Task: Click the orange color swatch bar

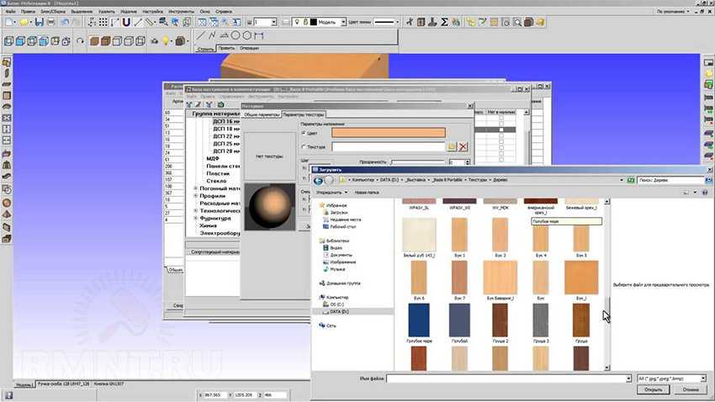Action: point(388,133)
